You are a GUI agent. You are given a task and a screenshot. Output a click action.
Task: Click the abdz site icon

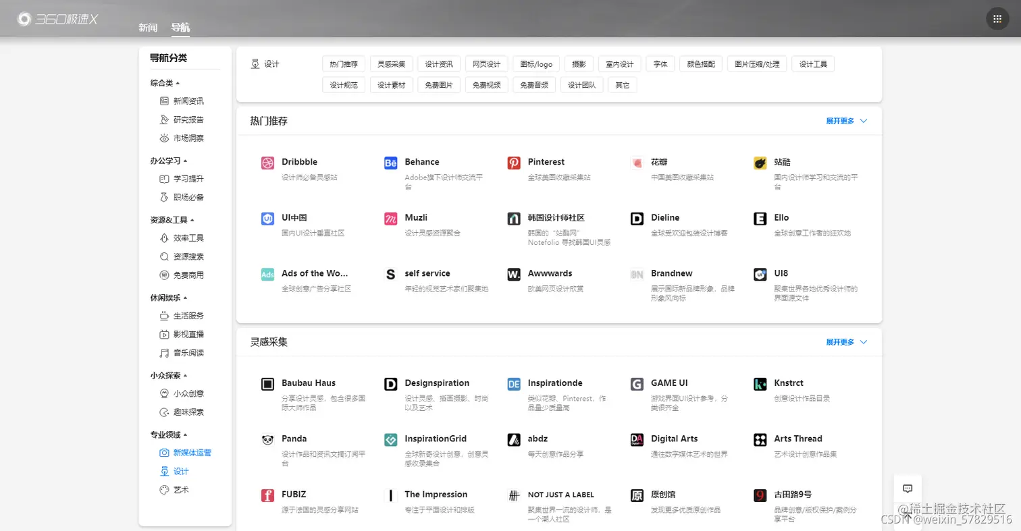514,440
